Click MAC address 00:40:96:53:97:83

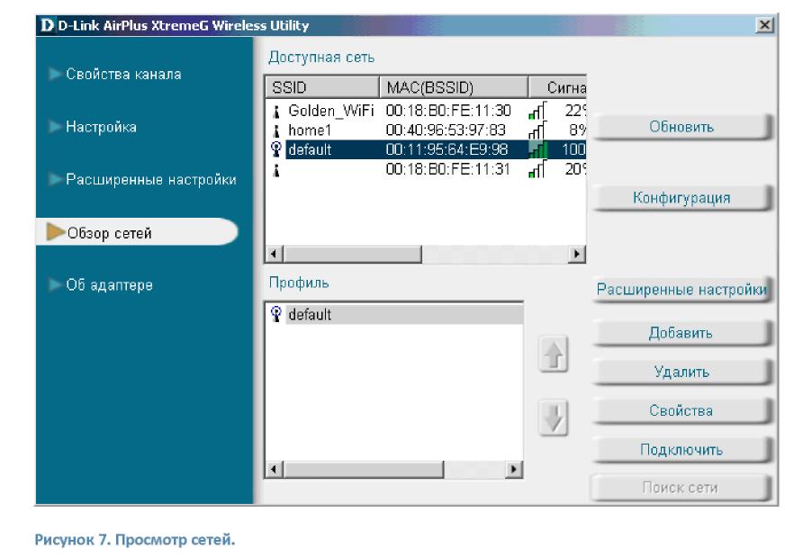446,130
